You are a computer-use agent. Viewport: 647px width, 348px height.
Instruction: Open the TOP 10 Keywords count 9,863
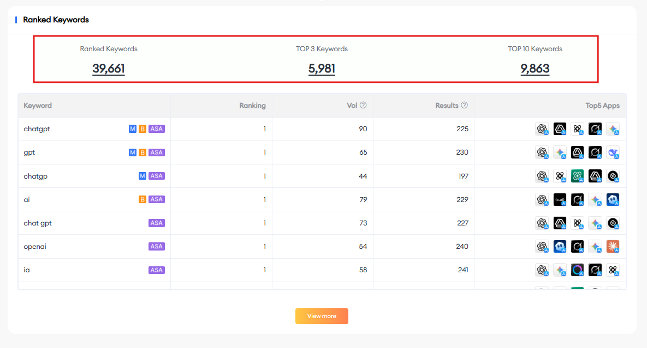point(535,69)
